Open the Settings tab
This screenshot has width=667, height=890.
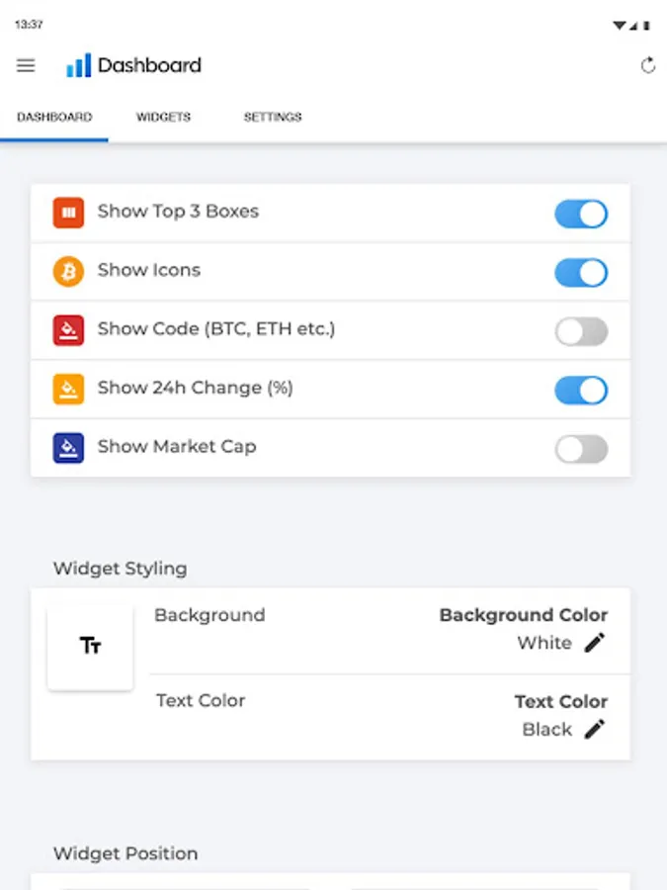(273, 117)
